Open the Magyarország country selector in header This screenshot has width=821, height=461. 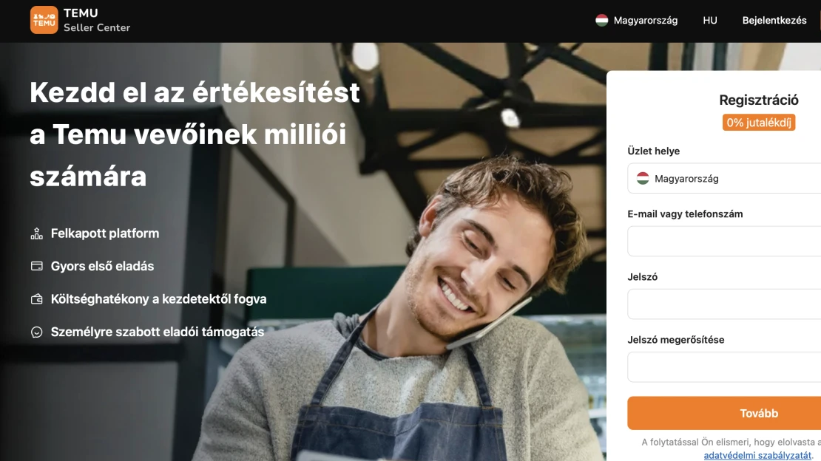[636, 21]
